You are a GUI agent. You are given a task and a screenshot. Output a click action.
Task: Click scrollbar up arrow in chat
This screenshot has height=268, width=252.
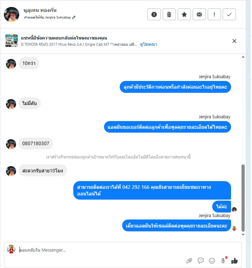[x=243, y=57]
